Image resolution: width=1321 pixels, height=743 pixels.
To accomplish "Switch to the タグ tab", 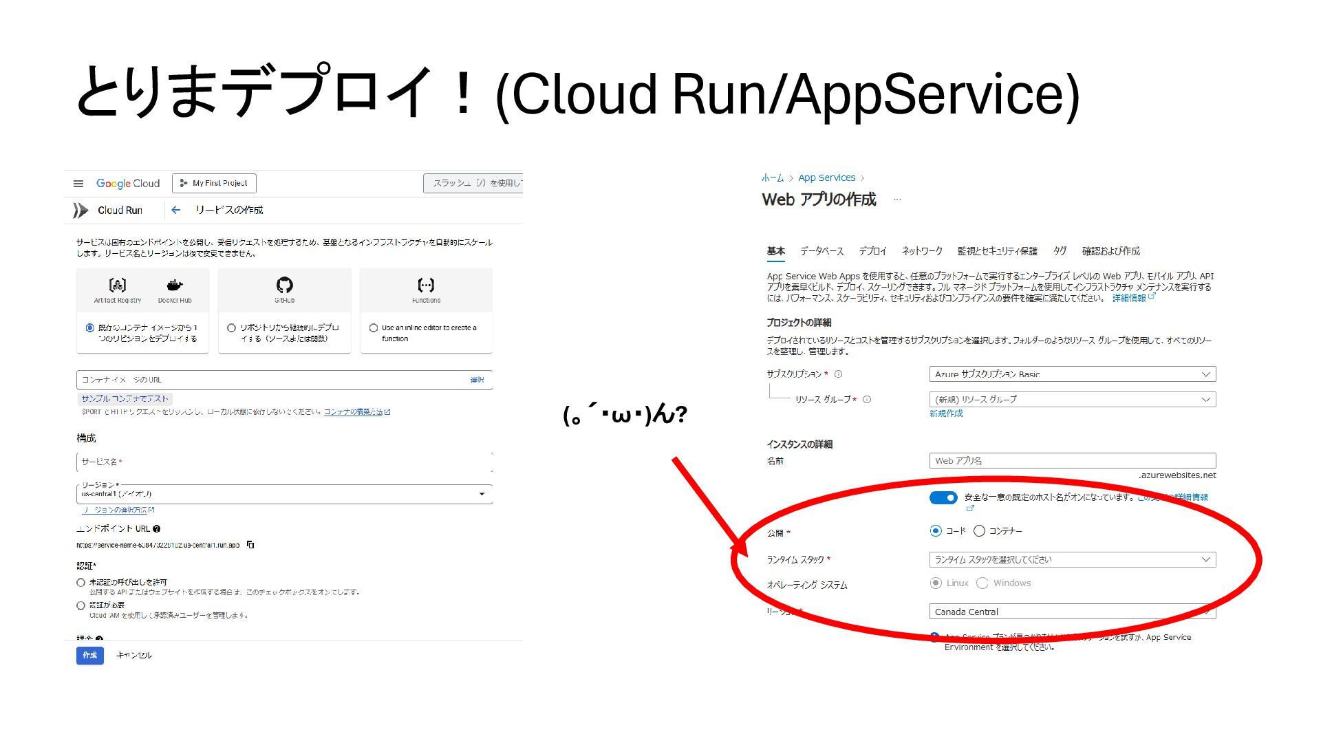I will 1060,251.
